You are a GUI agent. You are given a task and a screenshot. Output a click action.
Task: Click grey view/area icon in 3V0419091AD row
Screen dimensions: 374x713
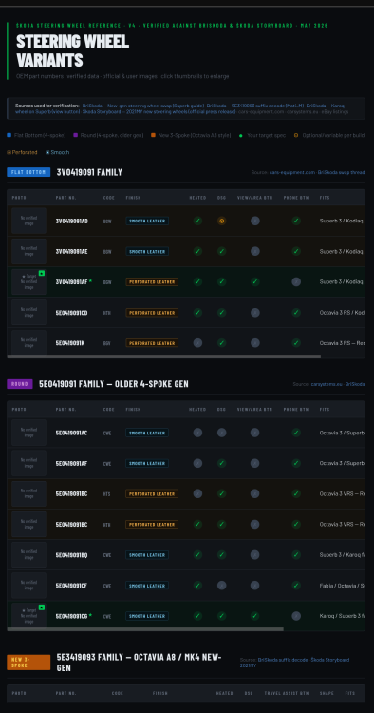pos(255,221)
